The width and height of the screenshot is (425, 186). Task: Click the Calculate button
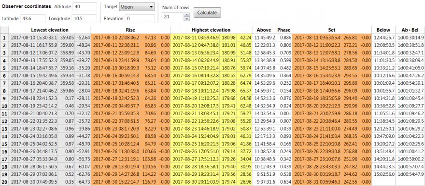pos(207,13)
